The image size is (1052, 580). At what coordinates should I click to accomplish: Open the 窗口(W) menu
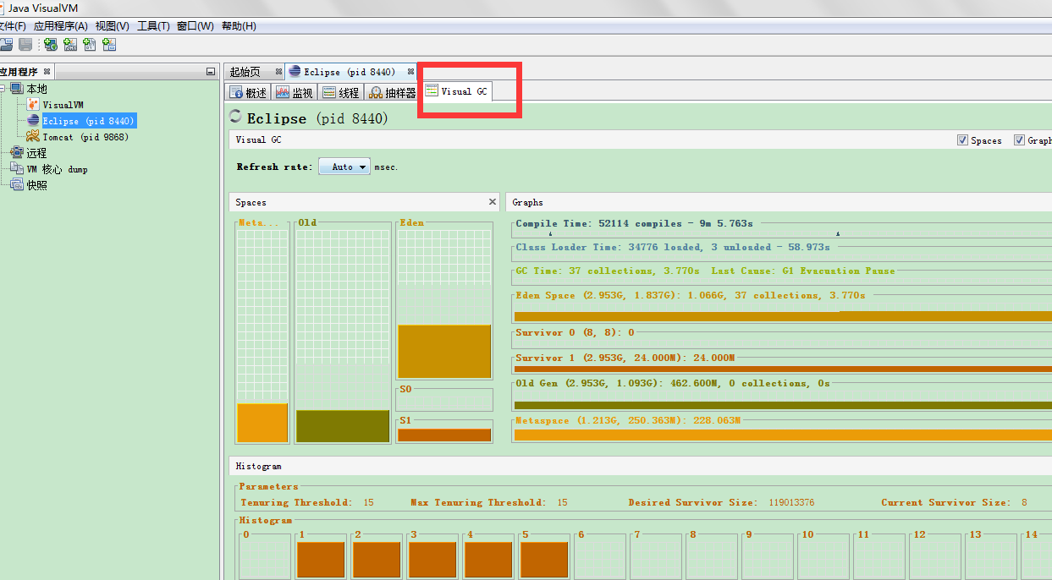(195, 26)
